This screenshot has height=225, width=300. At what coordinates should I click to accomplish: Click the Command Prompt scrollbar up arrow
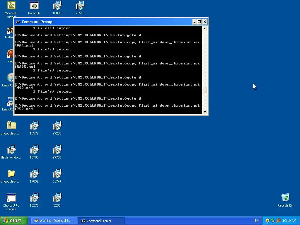click(204, 29)
